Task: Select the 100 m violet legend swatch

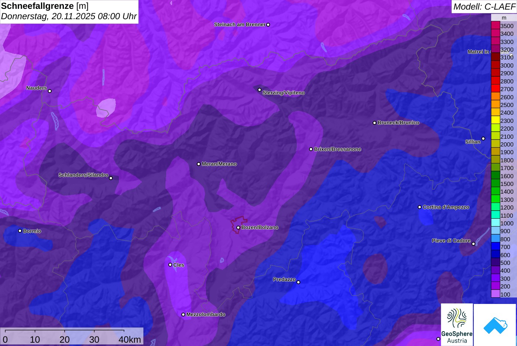Action: pos(496,294)
